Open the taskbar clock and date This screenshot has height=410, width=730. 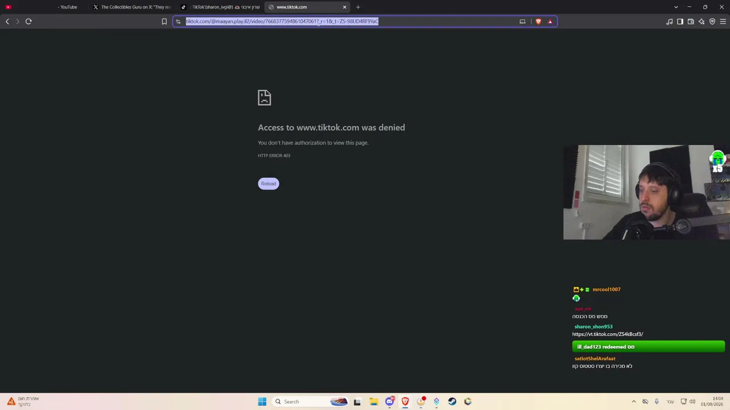[x=712, y=402]
